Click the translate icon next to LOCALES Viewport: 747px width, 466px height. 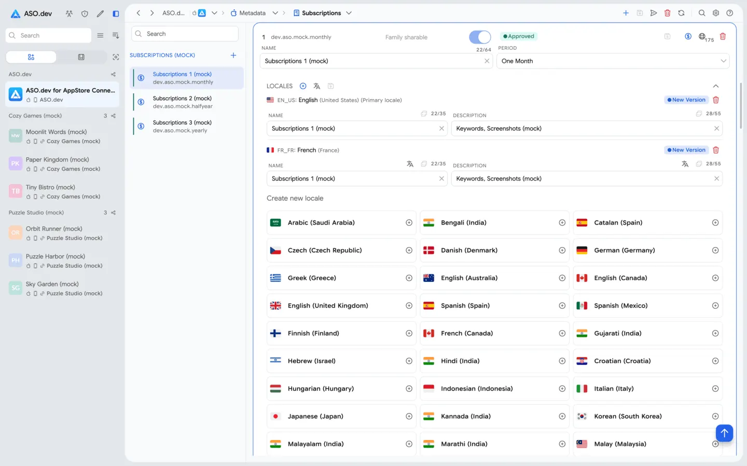pyautogui.click(x=317, y=86)
